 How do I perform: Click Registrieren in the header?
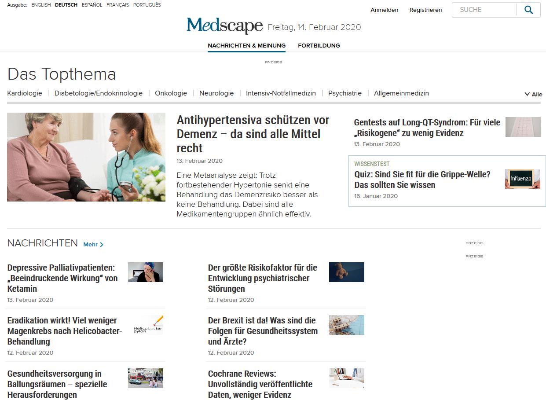425,10
